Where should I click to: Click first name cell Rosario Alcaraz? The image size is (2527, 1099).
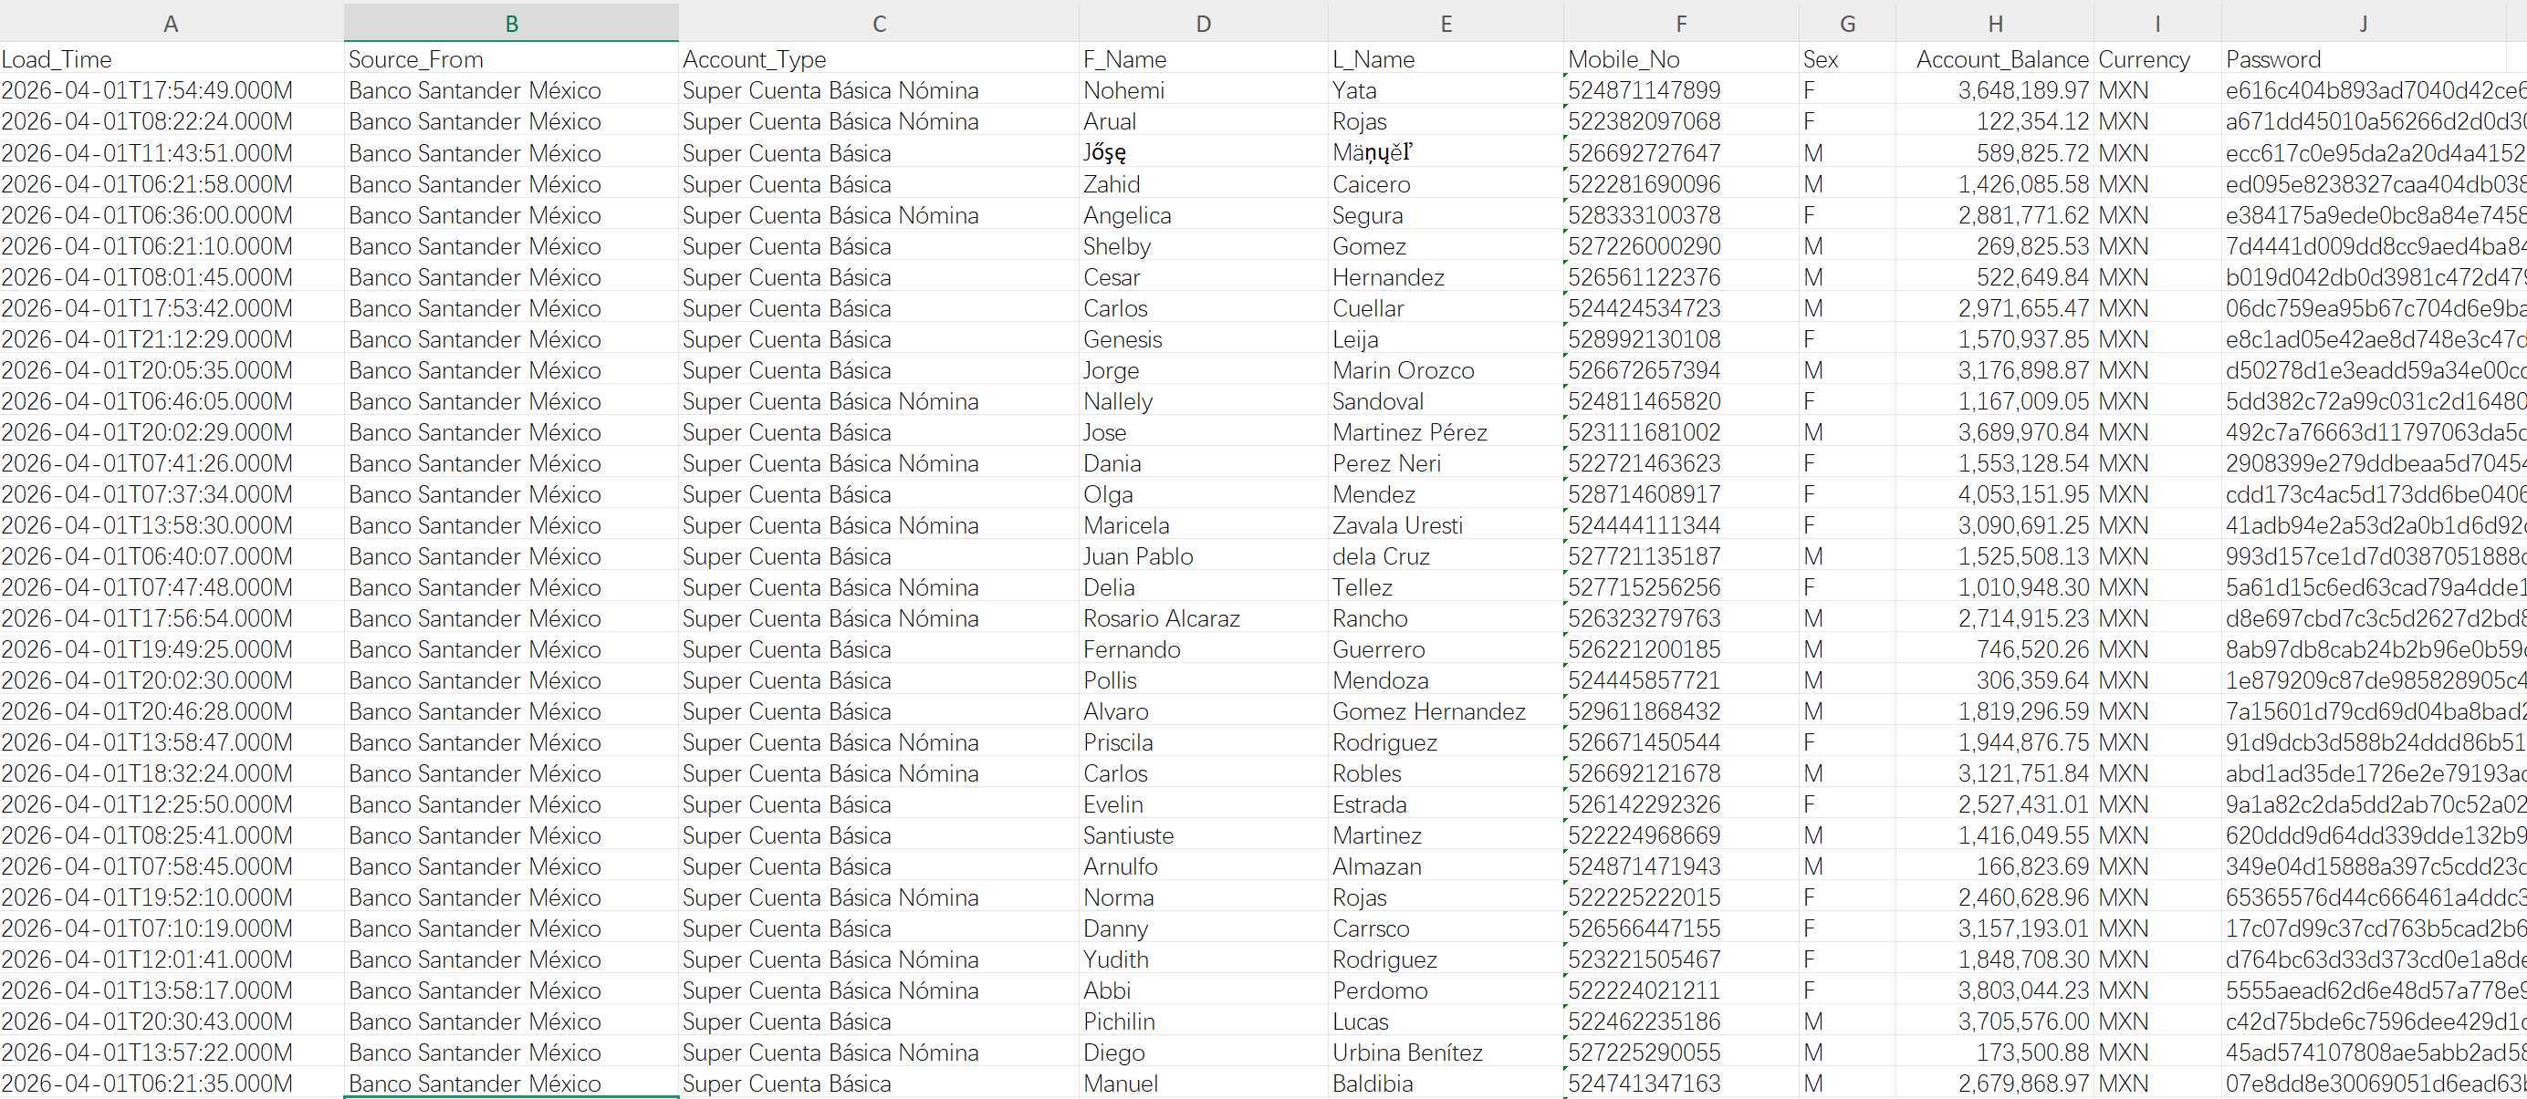point(1204,618)
